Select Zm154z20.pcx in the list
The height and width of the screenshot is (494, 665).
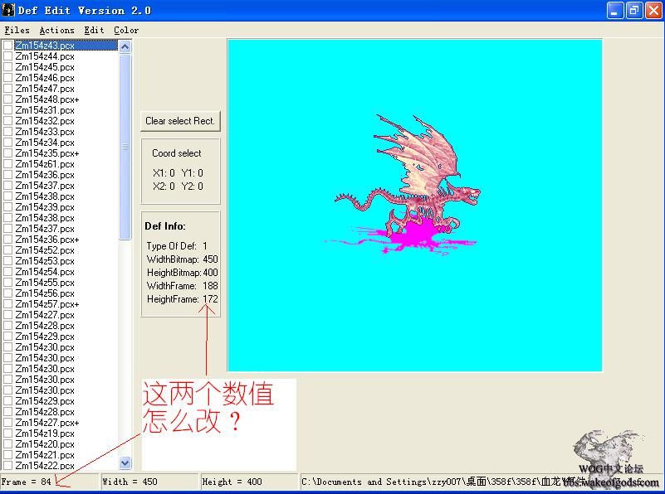[x=45, y=444]
